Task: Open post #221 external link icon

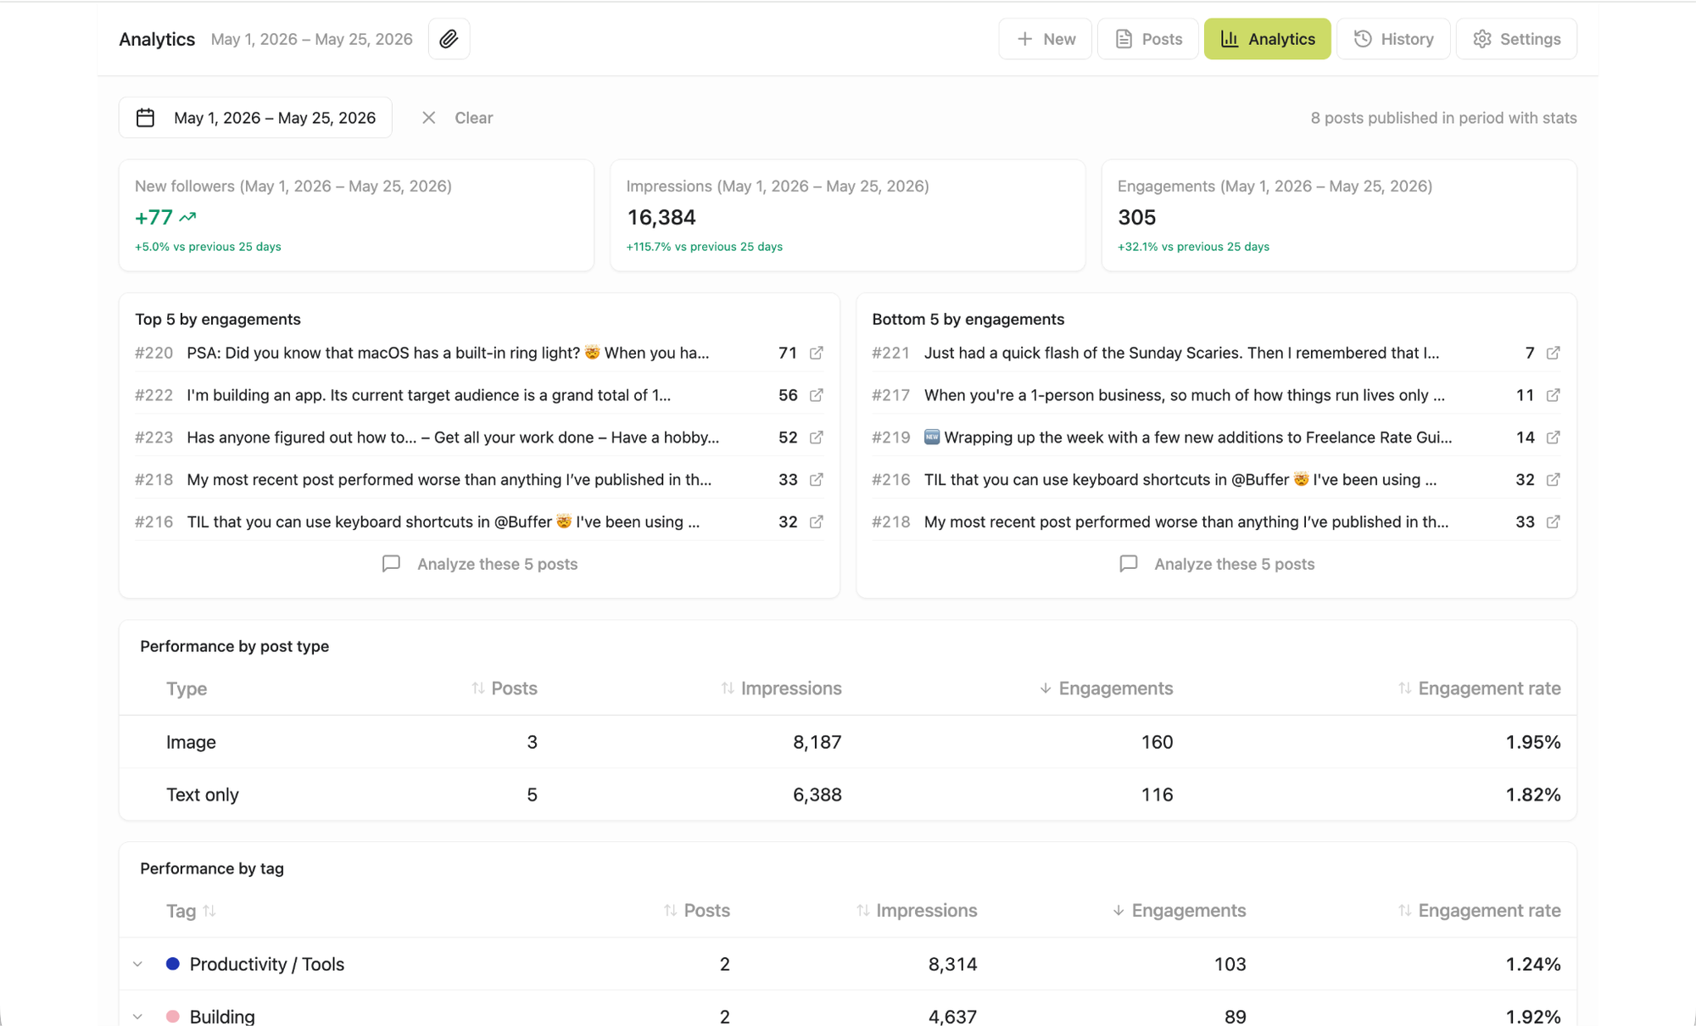Action: tap(1553, 353)
